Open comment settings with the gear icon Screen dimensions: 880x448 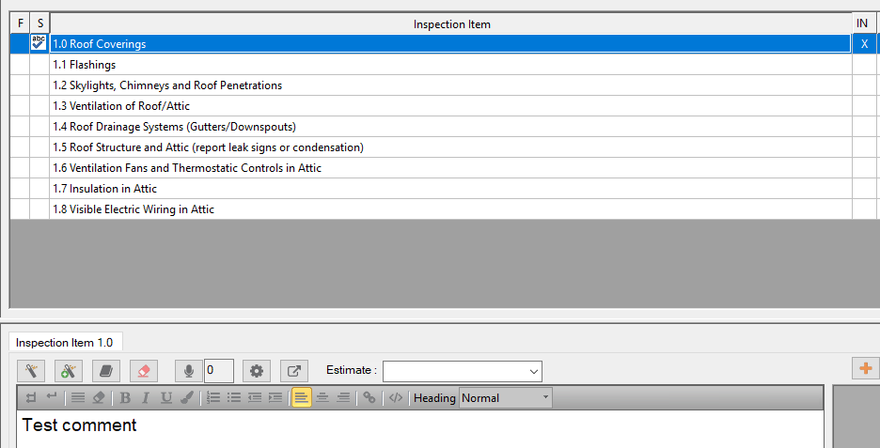click(x=257, y=371)
